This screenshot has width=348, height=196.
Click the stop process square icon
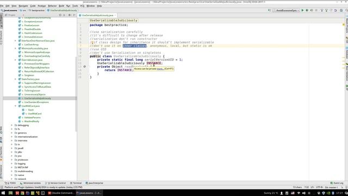coord(316,10)
